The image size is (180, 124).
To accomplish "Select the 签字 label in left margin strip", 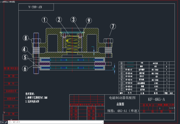I will pos(11,106).
